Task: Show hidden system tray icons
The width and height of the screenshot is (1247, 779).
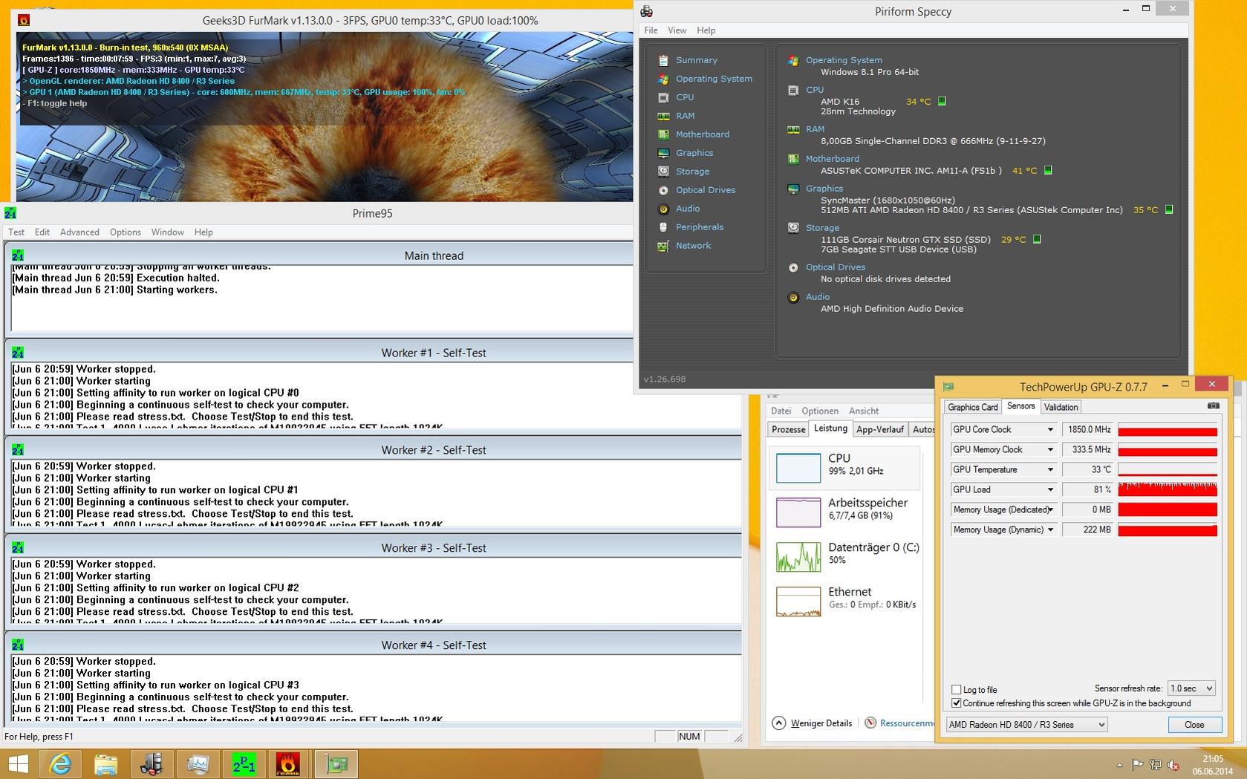Action: pos(1119,765)
